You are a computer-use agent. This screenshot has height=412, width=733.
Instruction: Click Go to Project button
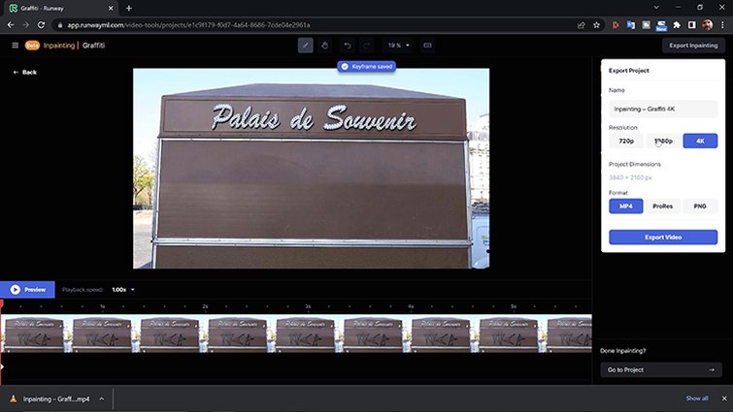660,369
